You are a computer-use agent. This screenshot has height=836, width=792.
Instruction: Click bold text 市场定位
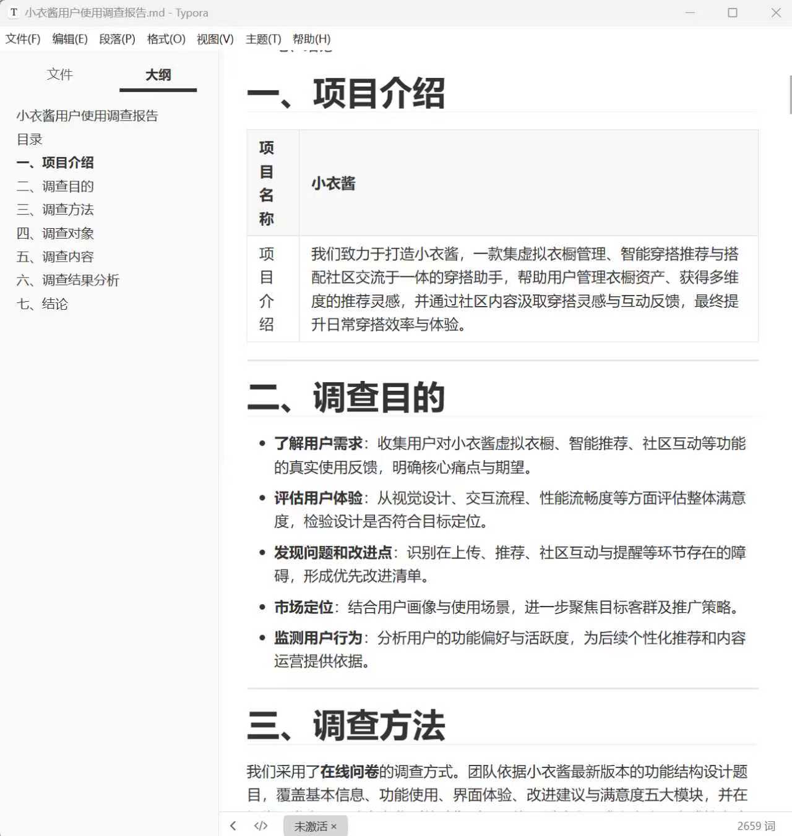[304, 607]
